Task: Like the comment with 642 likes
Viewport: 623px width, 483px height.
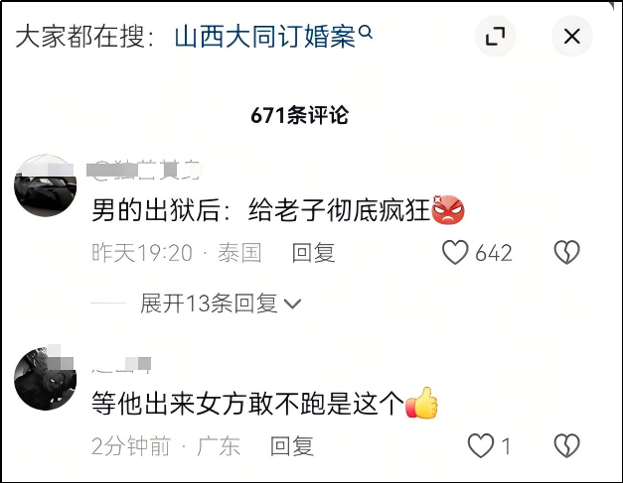Action: 455,252
